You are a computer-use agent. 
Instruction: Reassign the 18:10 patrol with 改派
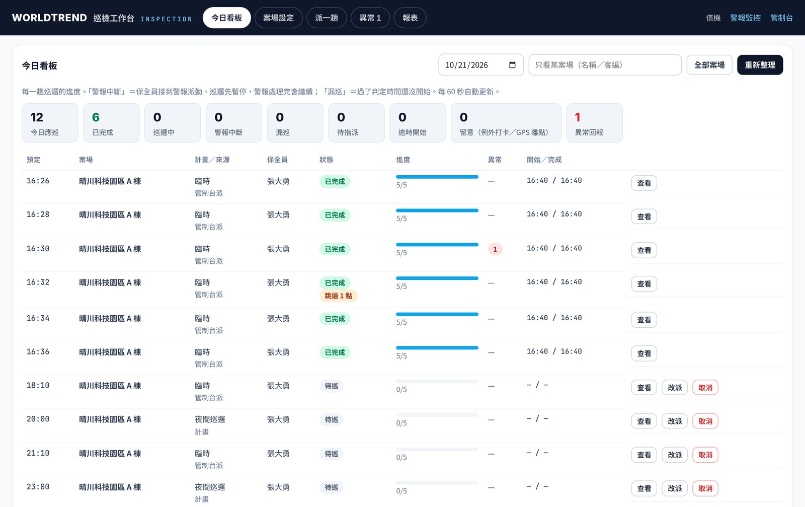point(675,388)
